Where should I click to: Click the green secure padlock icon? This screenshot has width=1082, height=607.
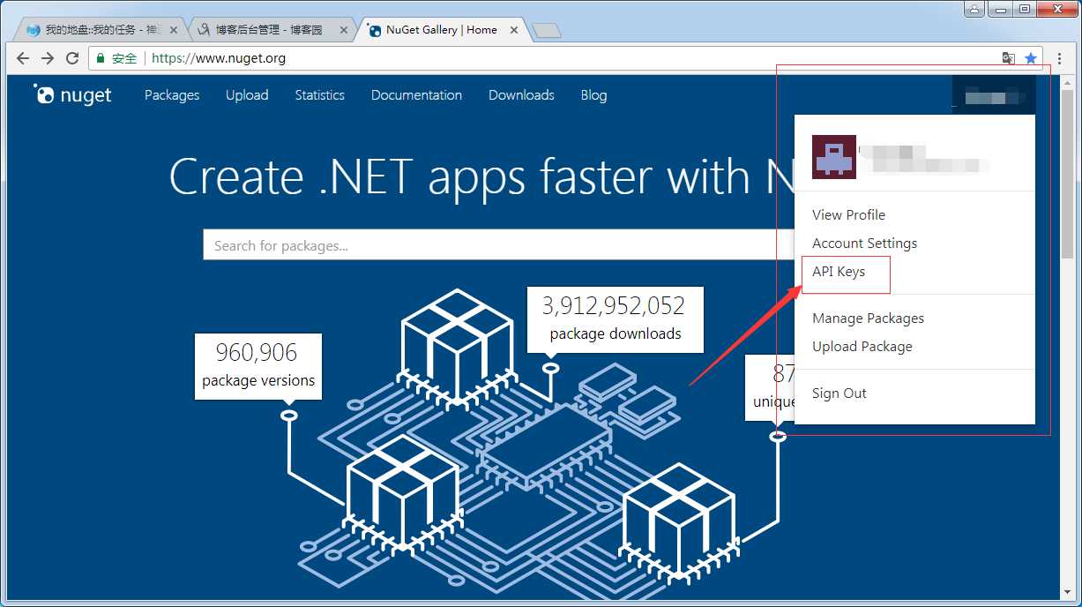pyautogui.click(x=101, y=58)
